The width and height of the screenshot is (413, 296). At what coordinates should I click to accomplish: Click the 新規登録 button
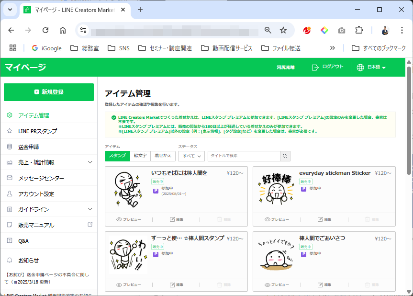49,92
